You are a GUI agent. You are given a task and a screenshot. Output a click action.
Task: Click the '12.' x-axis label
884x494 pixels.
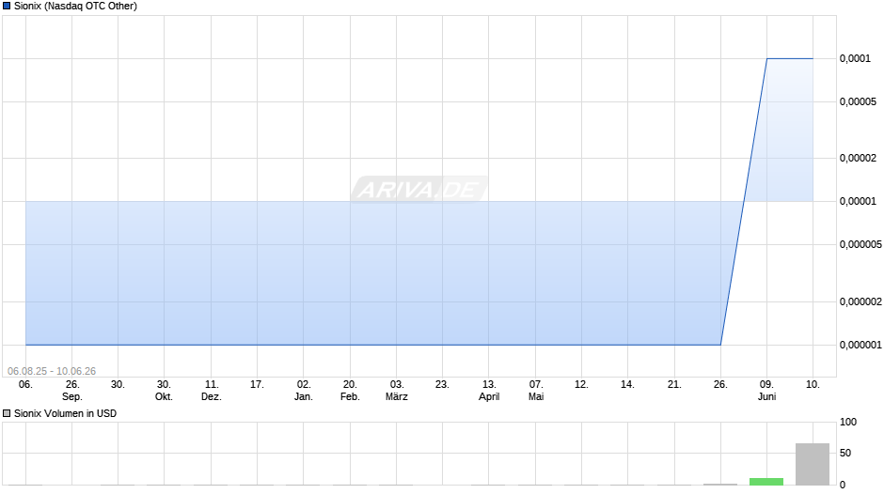(x=581, y=385)
